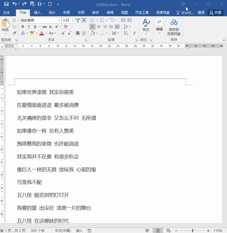The height and width of the screenshot is (233, 227).
Task: Toggle Italic formatting
Action: pos(29,27)
